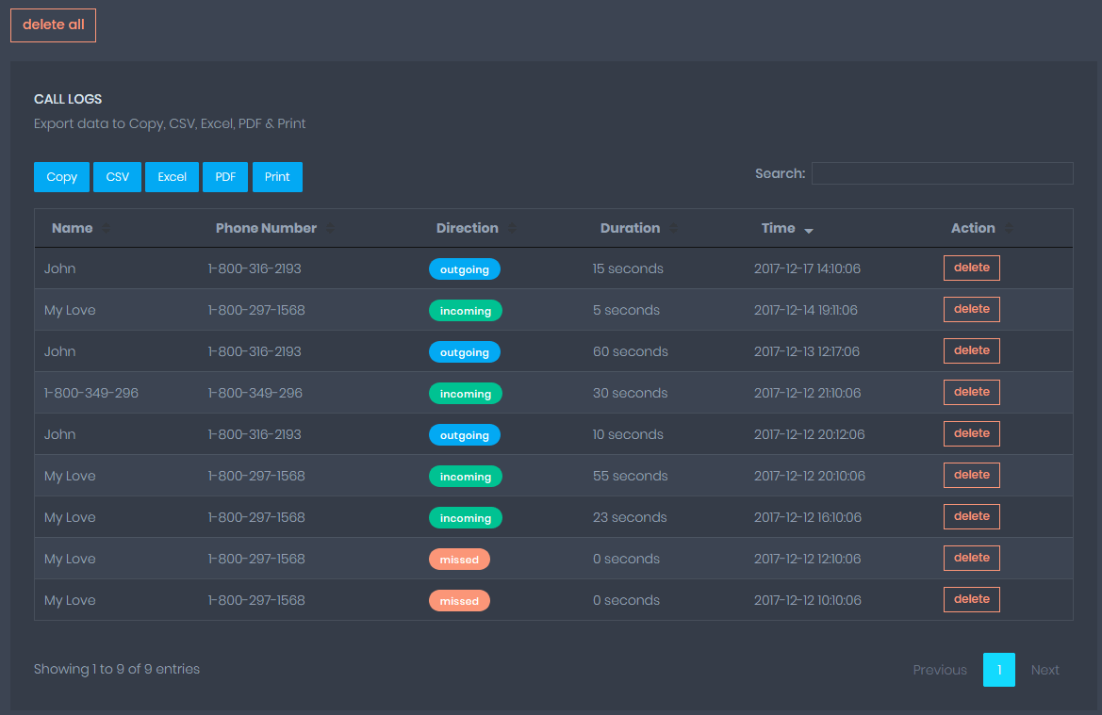
Task: Print the call logs table
Action: (277, 177)
